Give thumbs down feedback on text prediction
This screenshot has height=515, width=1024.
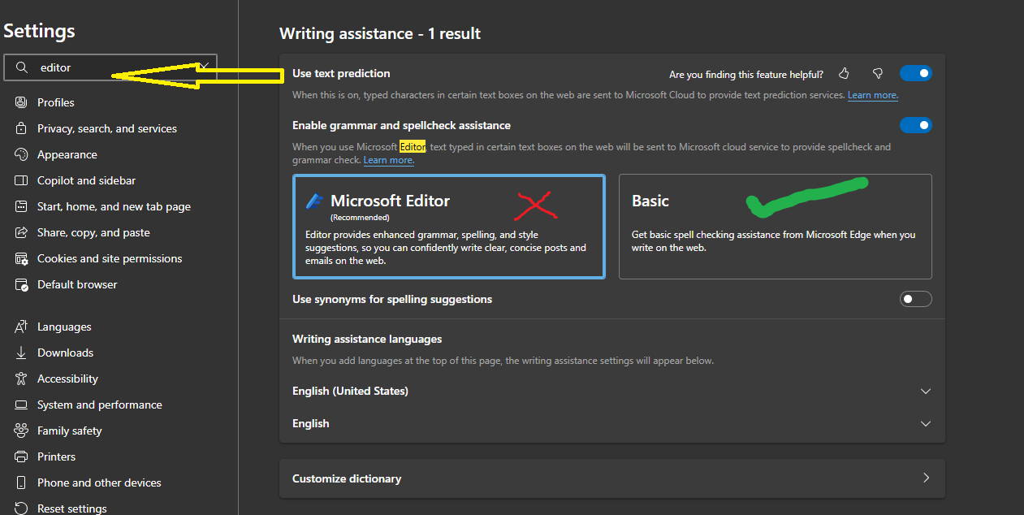877,74
